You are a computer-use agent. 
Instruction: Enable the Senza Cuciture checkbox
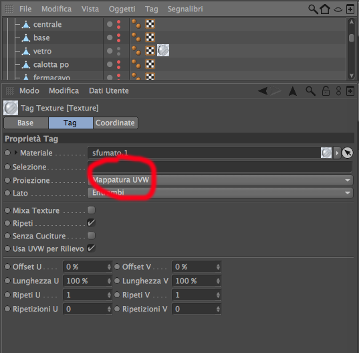coord(91,235)
